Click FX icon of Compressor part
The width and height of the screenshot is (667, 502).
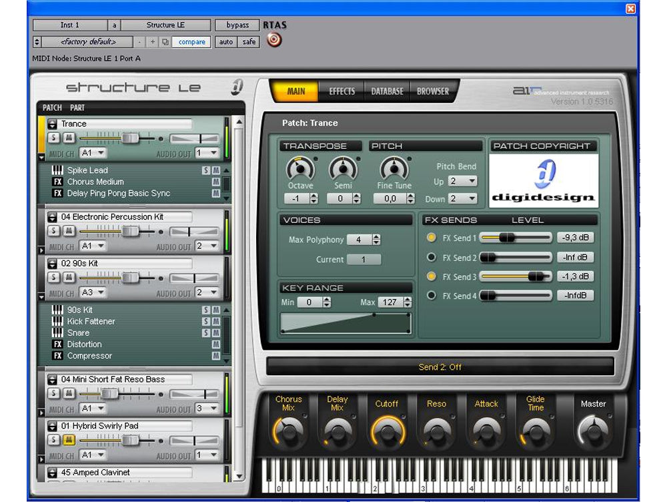(x=57, y=356)
